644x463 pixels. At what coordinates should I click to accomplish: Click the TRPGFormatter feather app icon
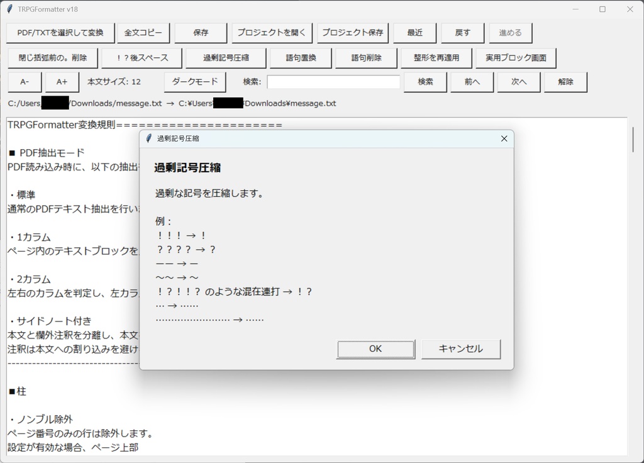pyautogui.click(x=9, y=9)
